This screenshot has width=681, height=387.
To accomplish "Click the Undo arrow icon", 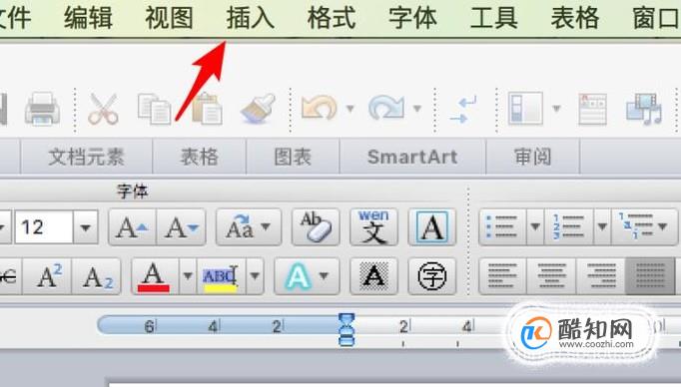I will pos(320,108).
